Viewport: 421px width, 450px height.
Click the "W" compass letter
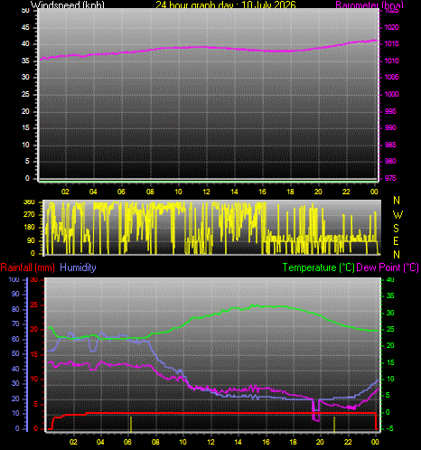click(x=398, y=215)
